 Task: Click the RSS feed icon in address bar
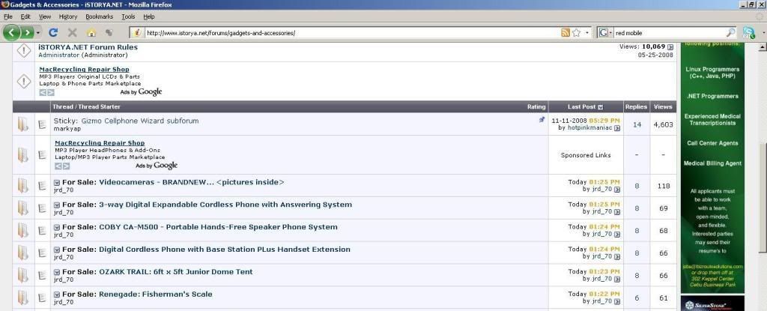[566, 33]
